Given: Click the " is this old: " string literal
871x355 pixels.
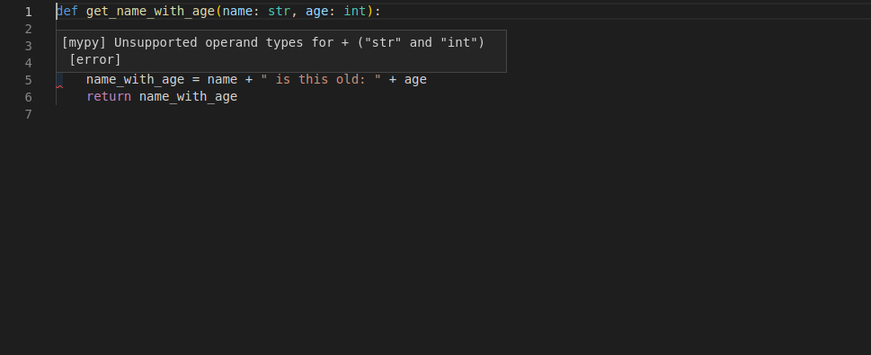Looking at the screenshot, I should (321, 79).
